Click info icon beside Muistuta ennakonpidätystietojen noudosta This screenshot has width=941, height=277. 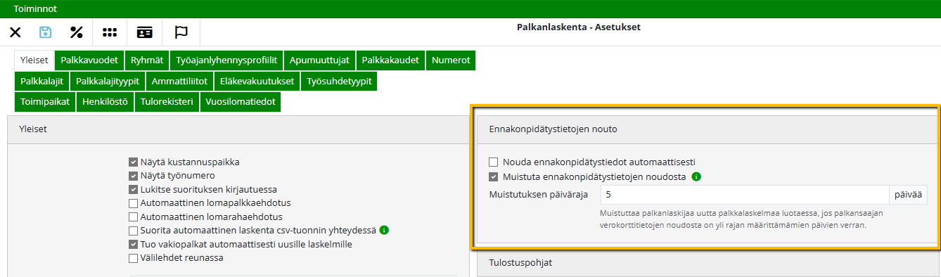click(696, 176)
